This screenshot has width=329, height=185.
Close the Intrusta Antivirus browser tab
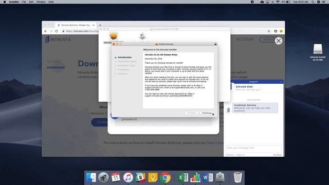coord(94,25)
